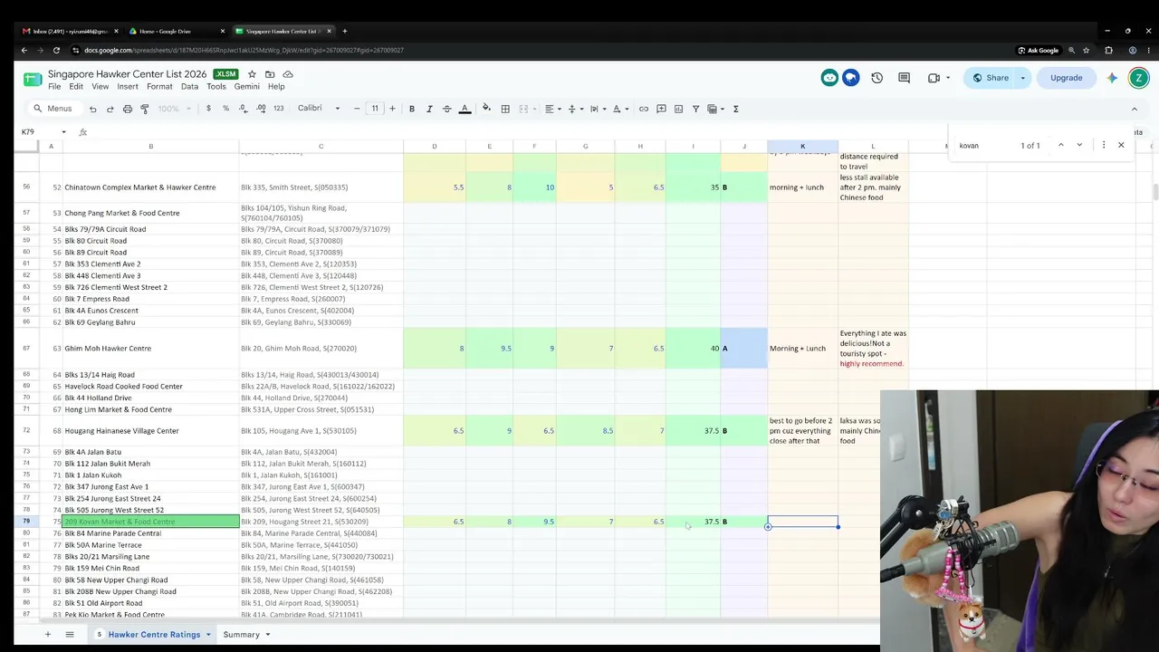Click the Ask Google button in address bar
Image resolution: width=1159 pixels, height=652 pixels.
1038,50
